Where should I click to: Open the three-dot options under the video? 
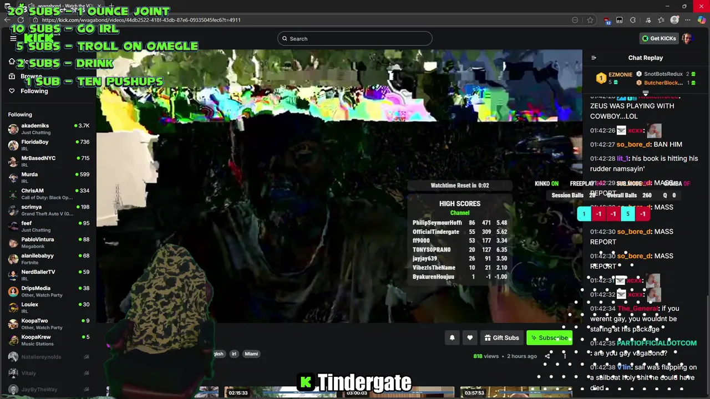pyautogui.click(x=565, y=356)
